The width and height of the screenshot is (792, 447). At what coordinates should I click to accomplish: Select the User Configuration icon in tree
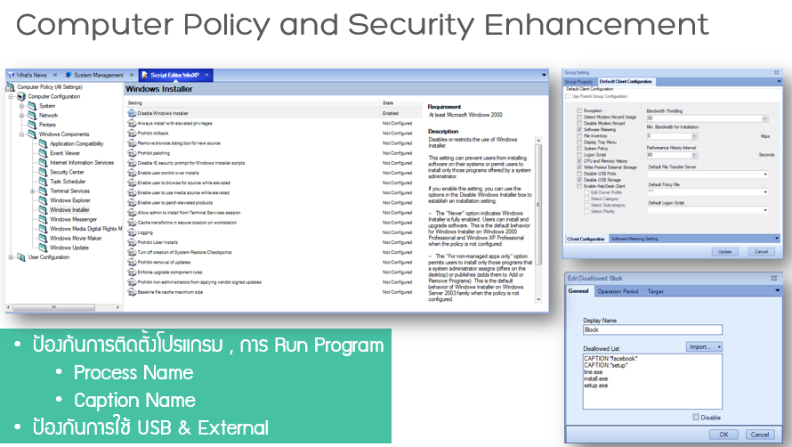pyautogui.click(x=21, y=256)
